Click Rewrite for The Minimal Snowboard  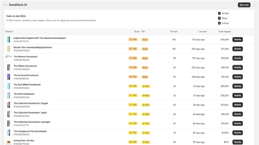coord(237,58)
